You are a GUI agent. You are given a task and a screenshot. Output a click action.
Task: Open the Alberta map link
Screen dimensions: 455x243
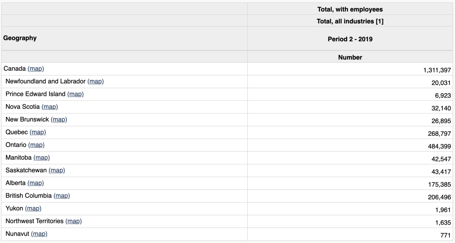tap(36, 183)
